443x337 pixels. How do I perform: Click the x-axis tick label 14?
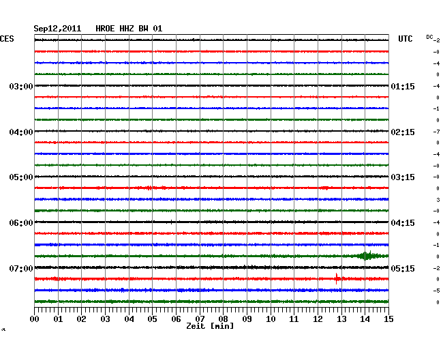coord(365,319)
